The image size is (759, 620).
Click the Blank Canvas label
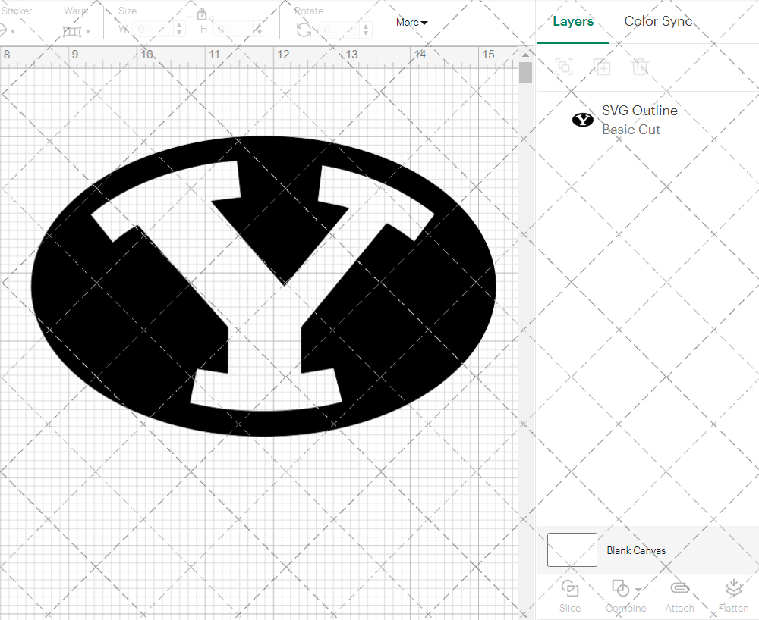636,550
